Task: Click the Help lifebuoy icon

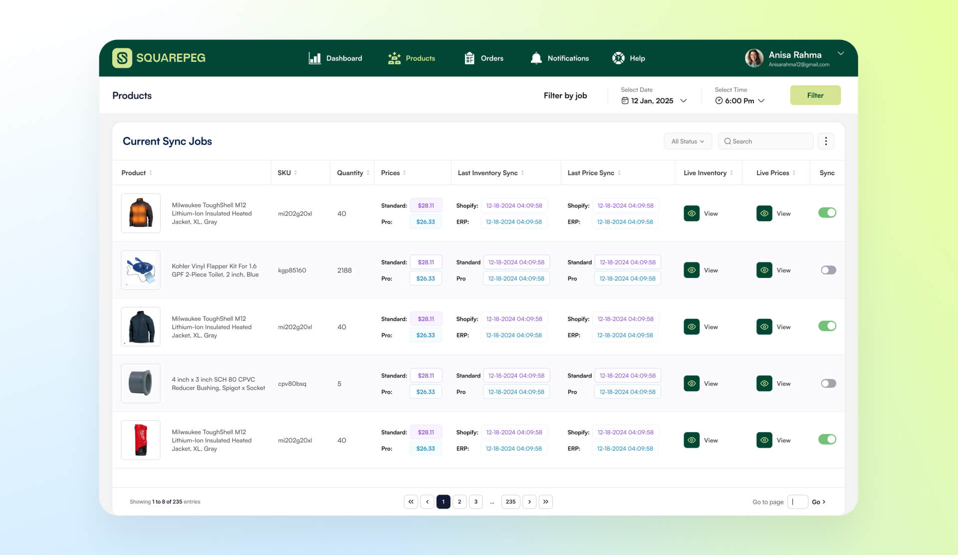Action: click(618, 58)
